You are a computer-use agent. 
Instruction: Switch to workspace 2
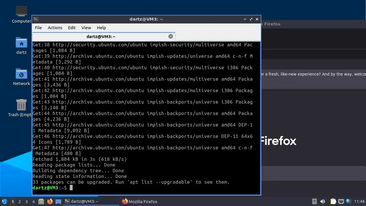(20, 202)
